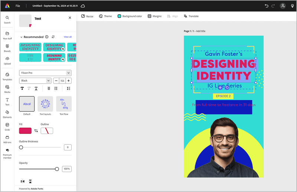The height and width of the screenshot is (192, 297).
Task: Open the File menu
Action: [x=18, y=6]
